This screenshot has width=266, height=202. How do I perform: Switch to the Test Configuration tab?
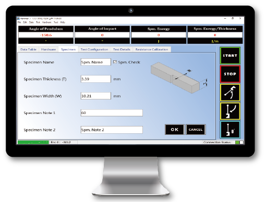tap(94, 49)
